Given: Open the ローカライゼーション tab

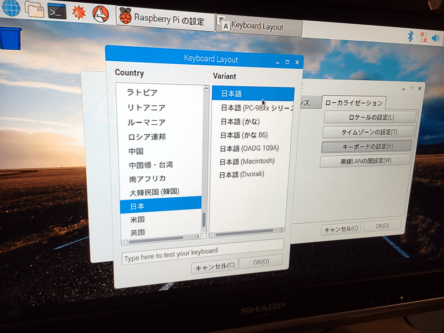Looking at the screenshot, I should pos(354,103).
